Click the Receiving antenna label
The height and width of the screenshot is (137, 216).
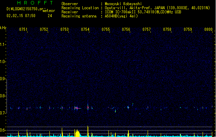79,16
